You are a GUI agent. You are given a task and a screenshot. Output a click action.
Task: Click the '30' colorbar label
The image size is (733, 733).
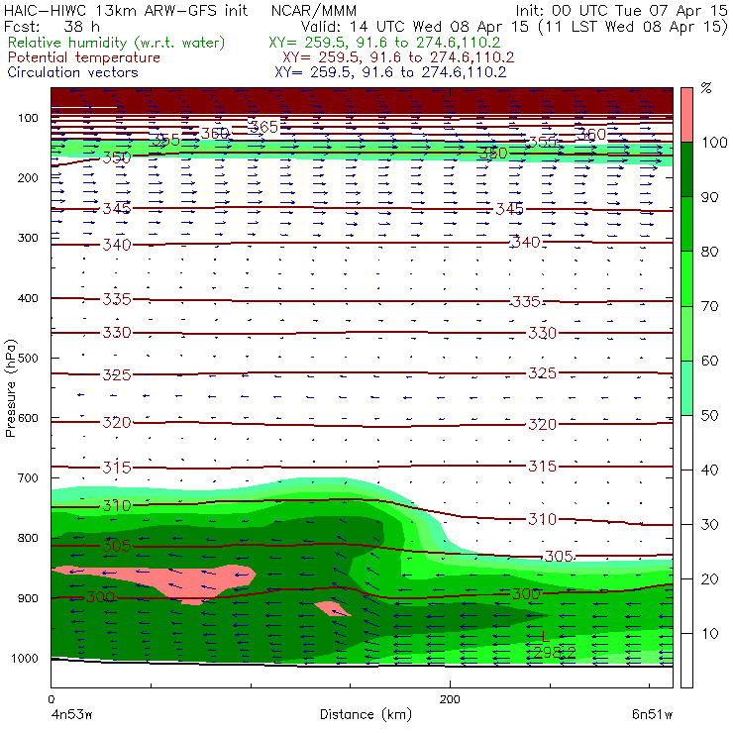[709, 525]
